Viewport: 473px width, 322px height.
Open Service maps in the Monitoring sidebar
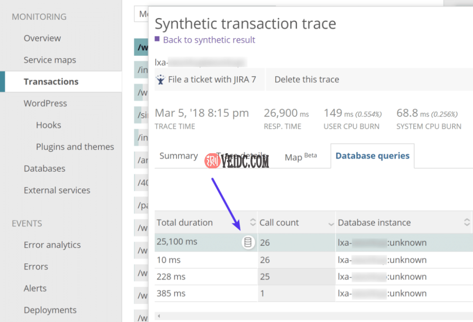coord(50,60)
